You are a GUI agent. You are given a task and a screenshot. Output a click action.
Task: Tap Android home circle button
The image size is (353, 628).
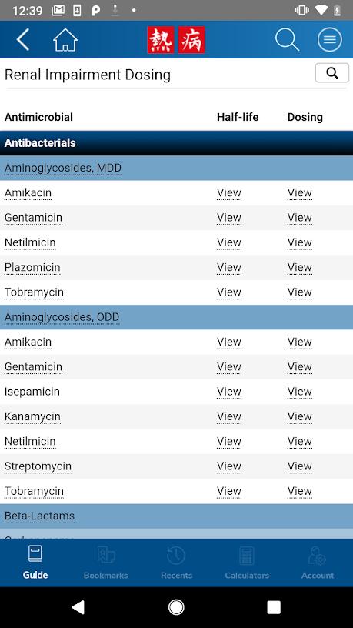point(176,607)
